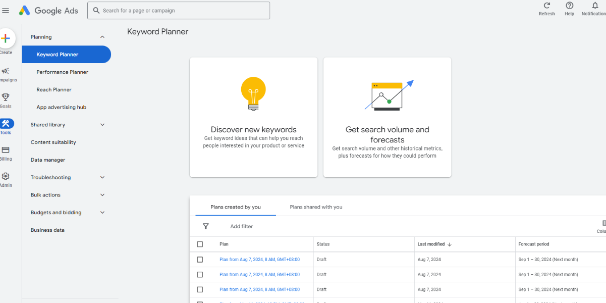
Task: Open Get search volume and forecasts card
Action: (388, 117)
